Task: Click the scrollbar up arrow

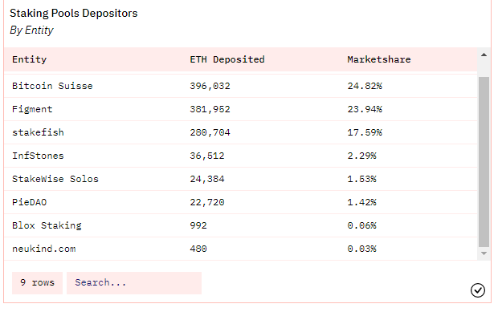Action: pyautogui.click(x=484, y=55)
